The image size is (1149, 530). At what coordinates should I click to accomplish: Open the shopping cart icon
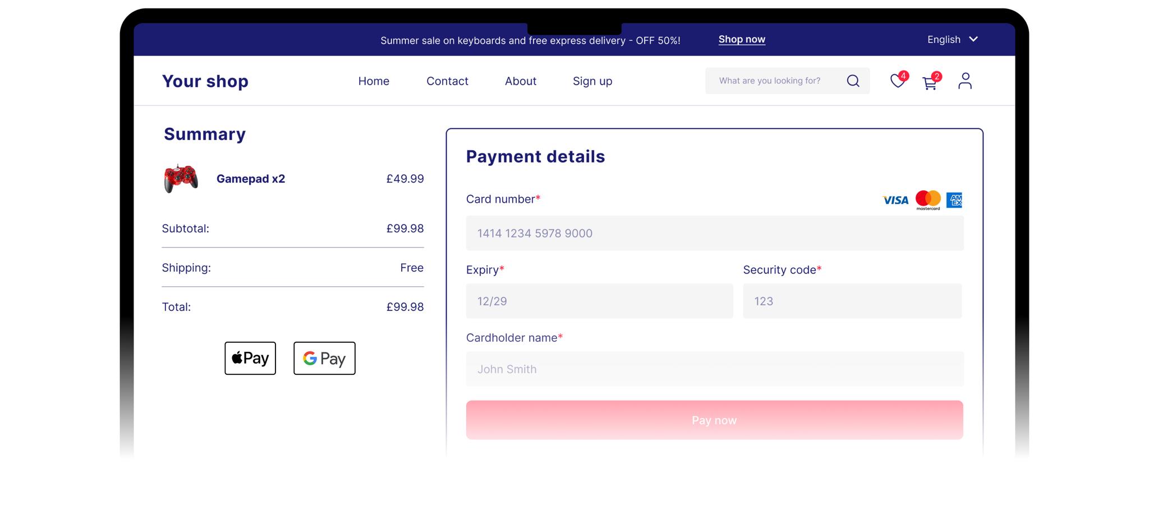(x=930, y=82)
